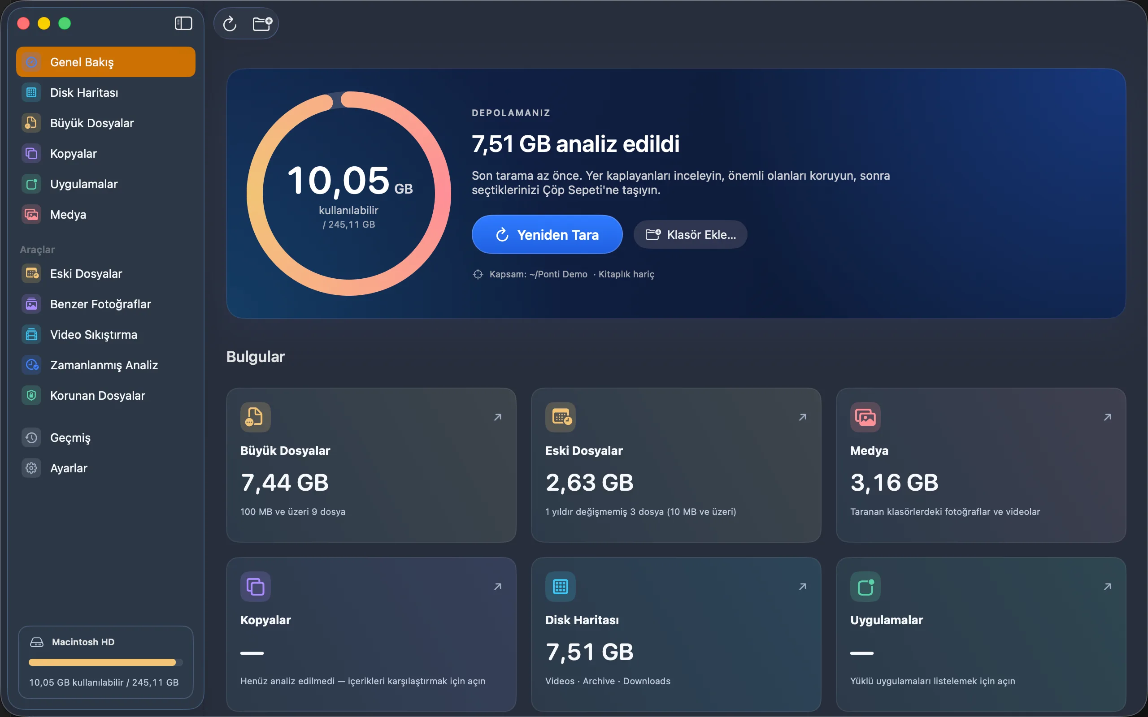Image resolution: width=1148 pixels, height=717 pixels.
Task: Open the Medya sidebar icon
Action: (31, 214)
